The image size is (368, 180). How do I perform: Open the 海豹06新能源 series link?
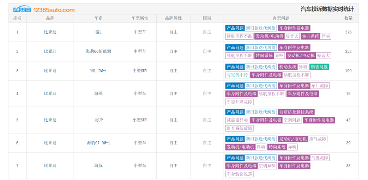pos(98,52)
